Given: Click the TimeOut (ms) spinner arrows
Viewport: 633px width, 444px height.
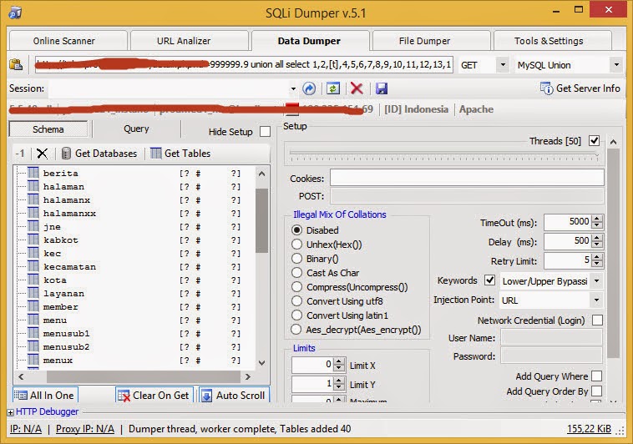Looking at the screenshot, I should 597,222.
